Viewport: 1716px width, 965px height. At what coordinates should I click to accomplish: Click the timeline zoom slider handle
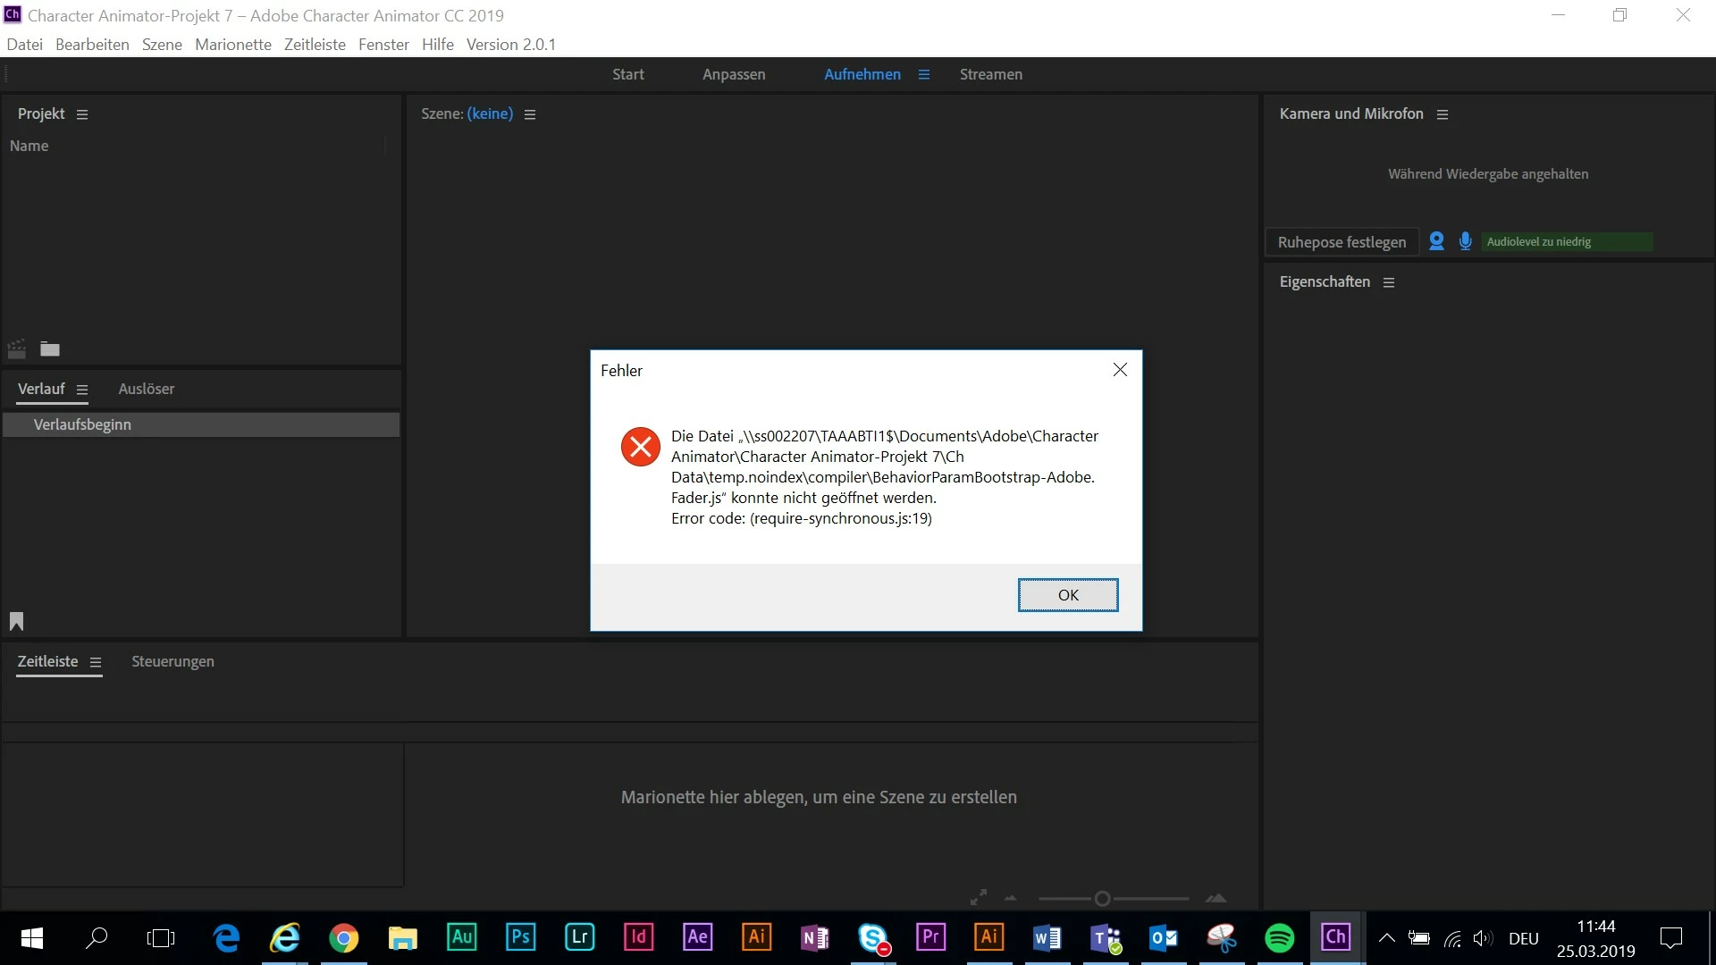click(1102, 898)
